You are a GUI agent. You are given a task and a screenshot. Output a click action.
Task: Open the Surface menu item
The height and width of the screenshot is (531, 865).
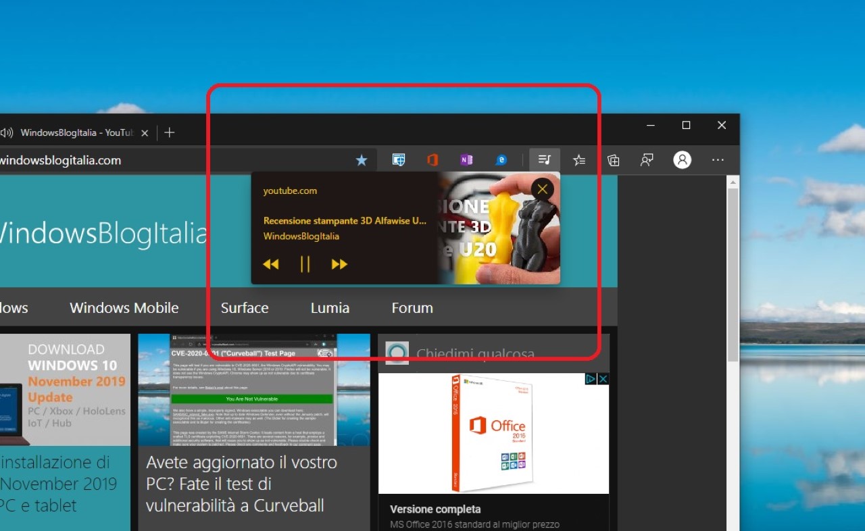click(x=245, y=308)
